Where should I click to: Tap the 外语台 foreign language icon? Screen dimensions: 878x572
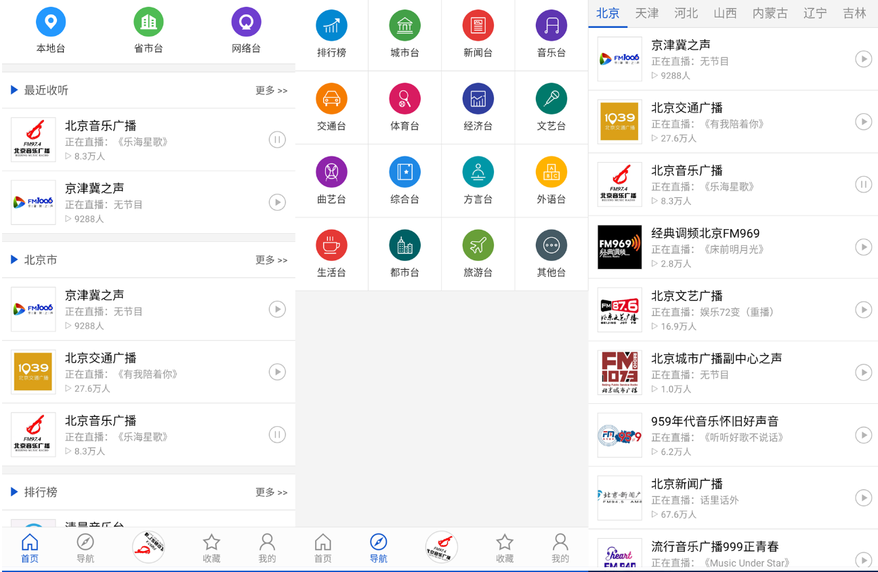[x=551, y=172]
